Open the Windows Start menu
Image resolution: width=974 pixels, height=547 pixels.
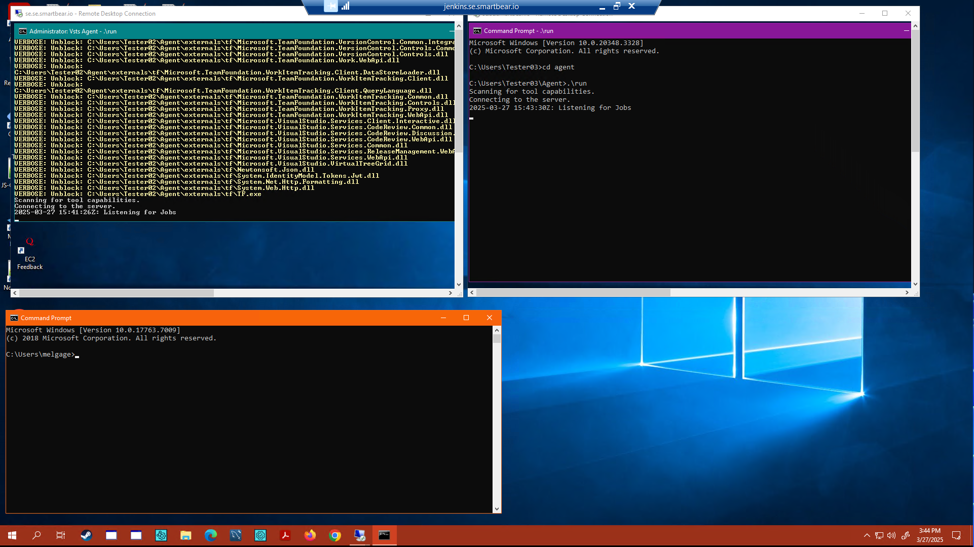coord(11,535)
